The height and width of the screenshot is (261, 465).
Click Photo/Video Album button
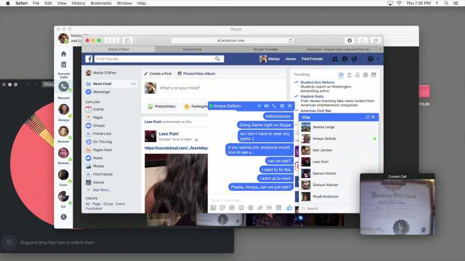196,74
